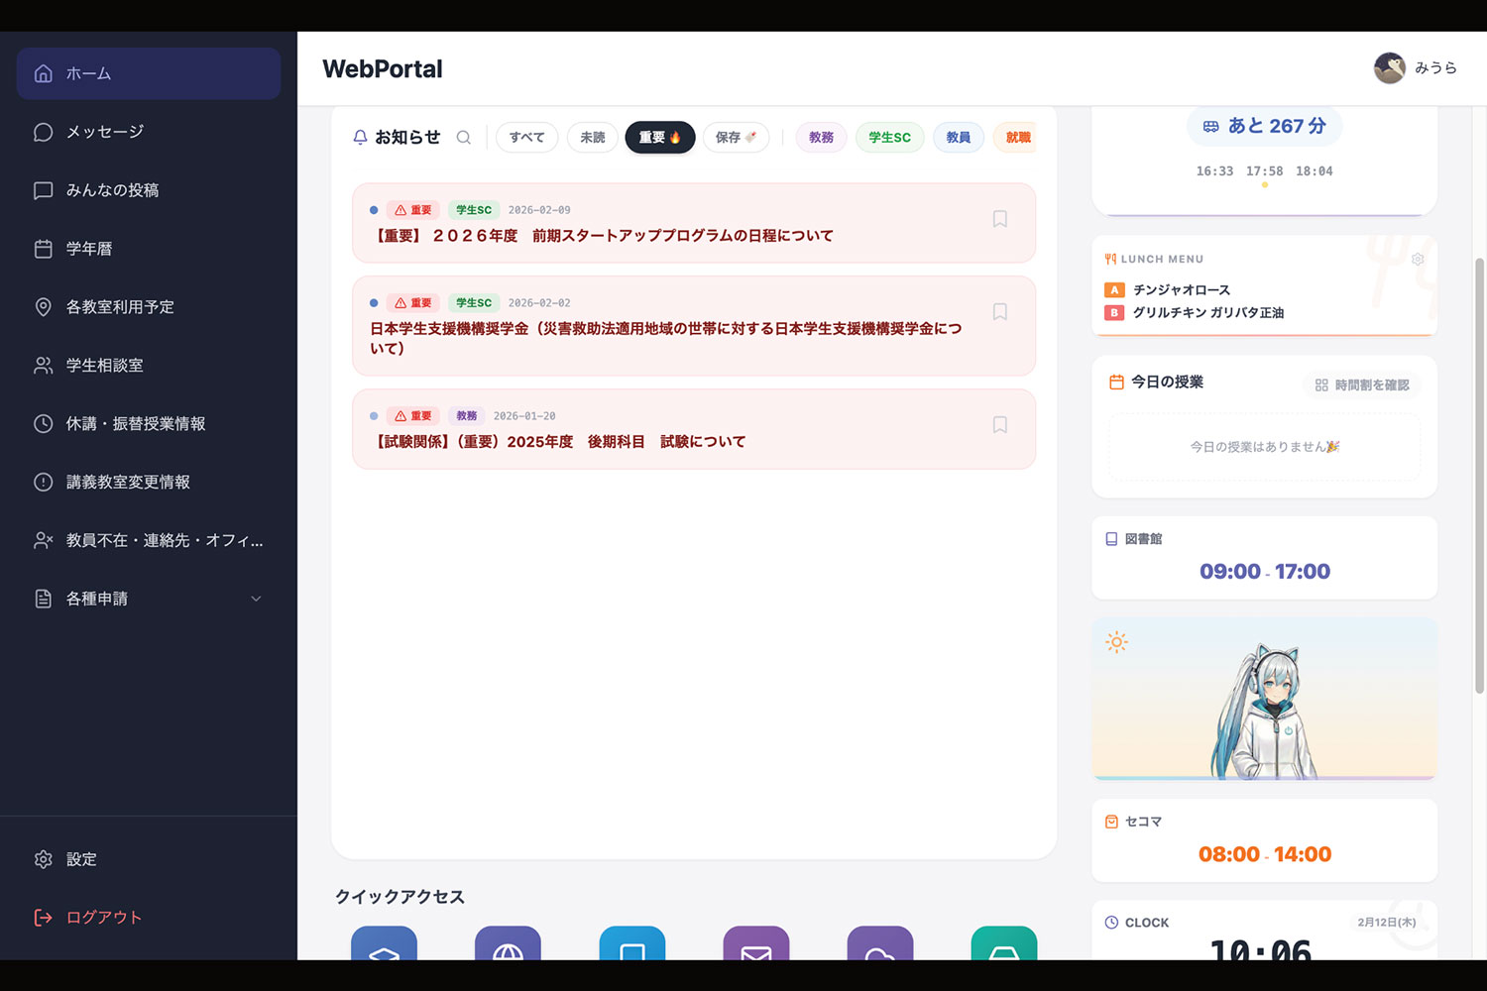Open the graduation cap quick access icon
Viewport: 1487px width, 991px height.
point(384,945)
